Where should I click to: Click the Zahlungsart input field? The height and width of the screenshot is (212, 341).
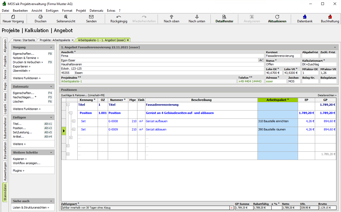[145, 208]
